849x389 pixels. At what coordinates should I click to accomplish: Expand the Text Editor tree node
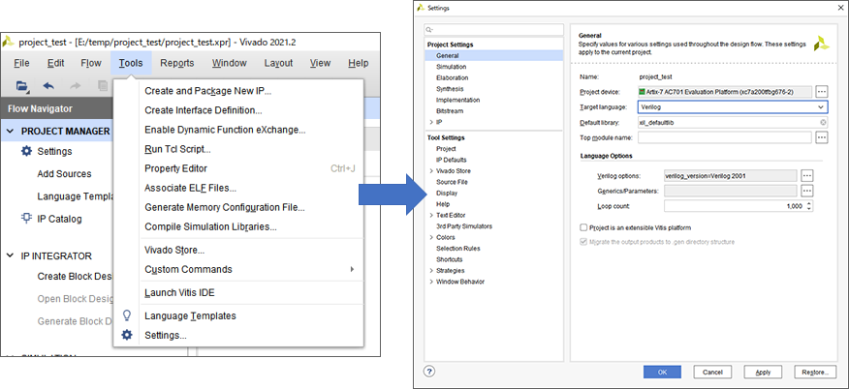tap(431, 215)
